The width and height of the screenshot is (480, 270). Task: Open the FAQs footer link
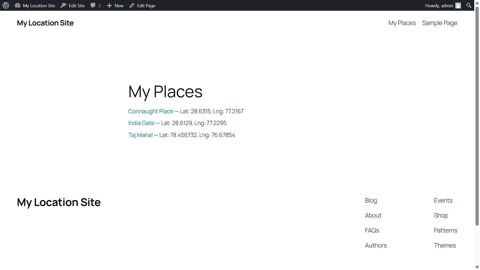click(372, 230)
